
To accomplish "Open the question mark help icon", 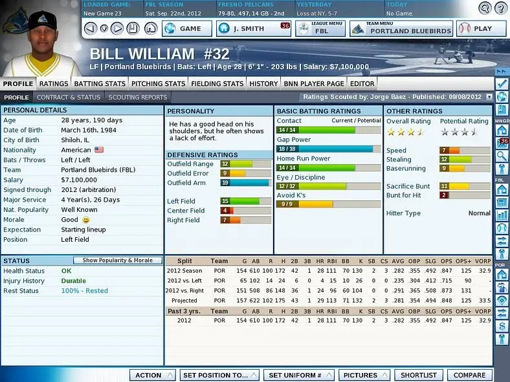I will (501, 8).
